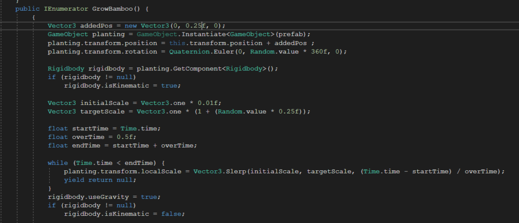Click 'planting' in the GameObject declaration
Viewport: 519px width, 223px height.
coord(108,34)
